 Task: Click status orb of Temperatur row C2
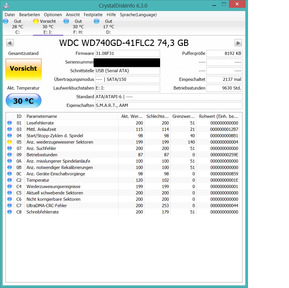(x=10, y=180)
